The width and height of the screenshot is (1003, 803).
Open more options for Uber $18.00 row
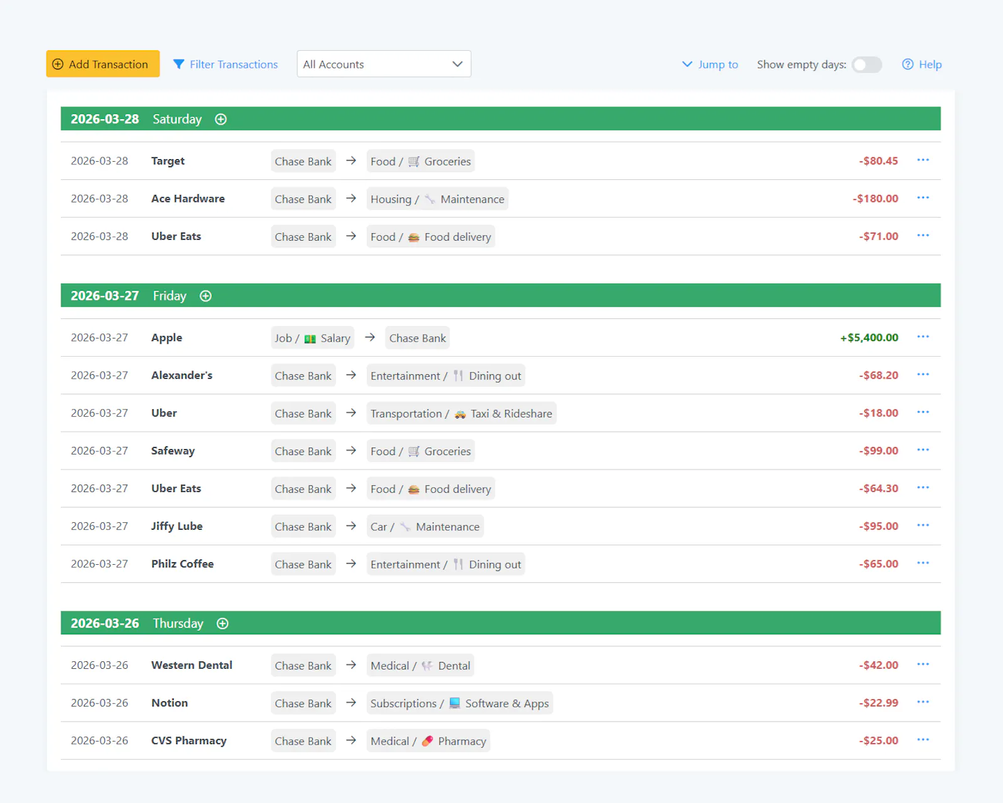tap(923, 412)
